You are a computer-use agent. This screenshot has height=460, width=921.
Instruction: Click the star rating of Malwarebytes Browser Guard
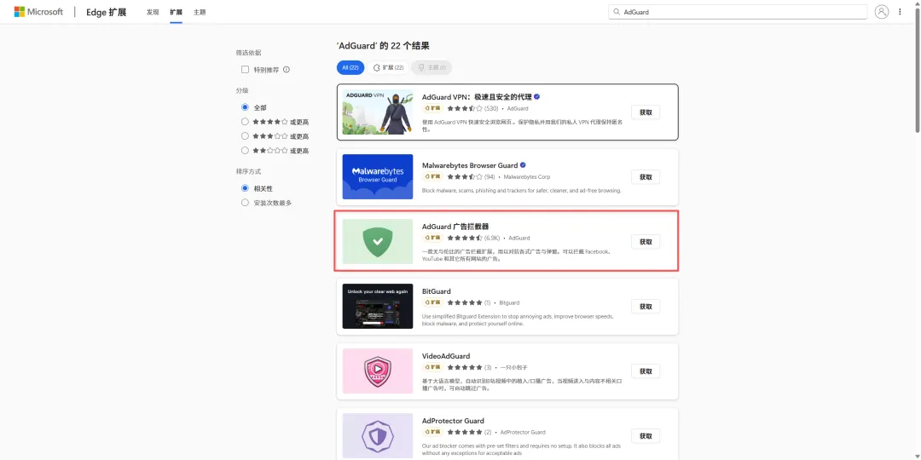point(465,176)
